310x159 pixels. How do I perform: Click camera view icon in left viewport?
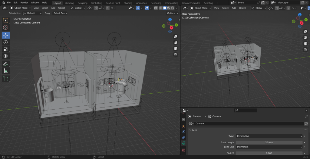coord(175,49)
